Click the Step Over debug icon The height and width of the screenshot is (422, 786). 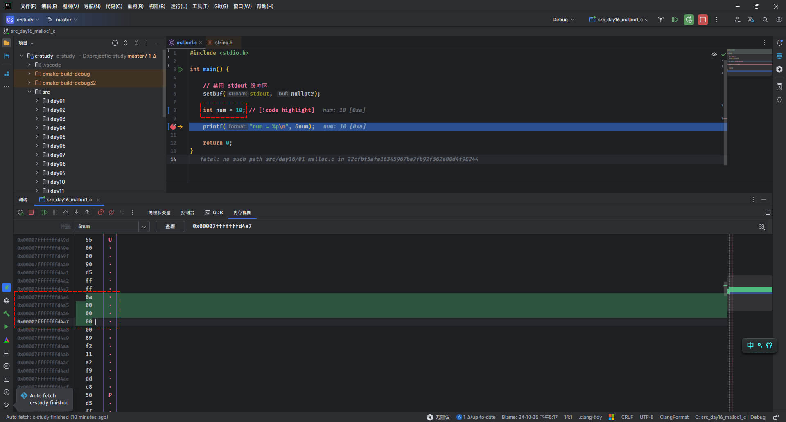click(x=66, y=213)
